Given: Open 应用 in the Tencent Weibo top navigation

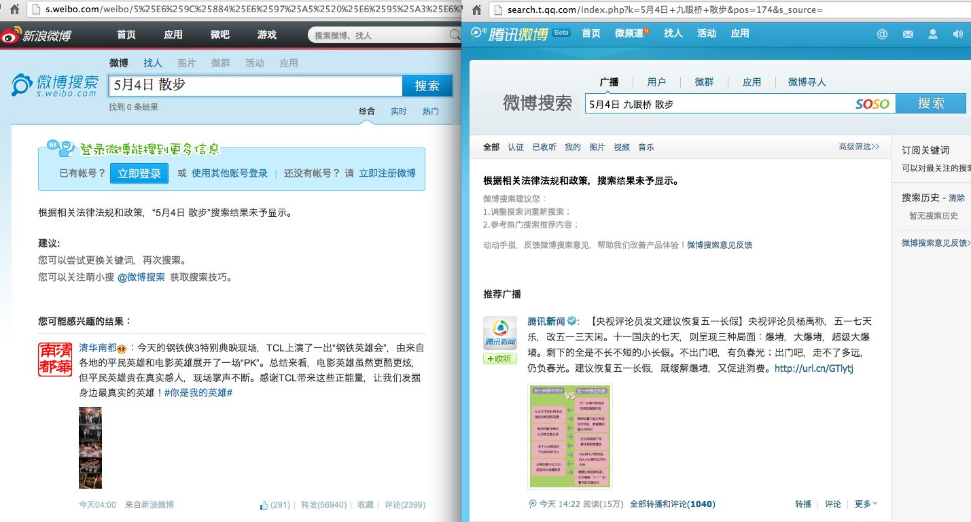Looking at the screenshot, I should pyautogui.click(x=740, y=33).
